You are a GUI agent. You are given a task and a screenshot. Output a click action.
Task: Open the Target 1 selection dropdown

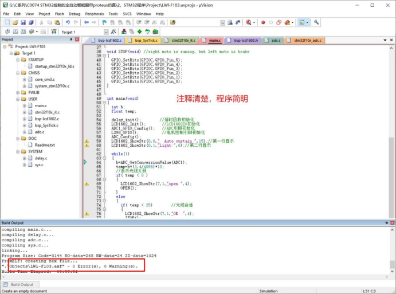pos(107,32)
